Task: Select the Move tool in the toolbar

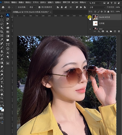Action: (x=2, y=16)
